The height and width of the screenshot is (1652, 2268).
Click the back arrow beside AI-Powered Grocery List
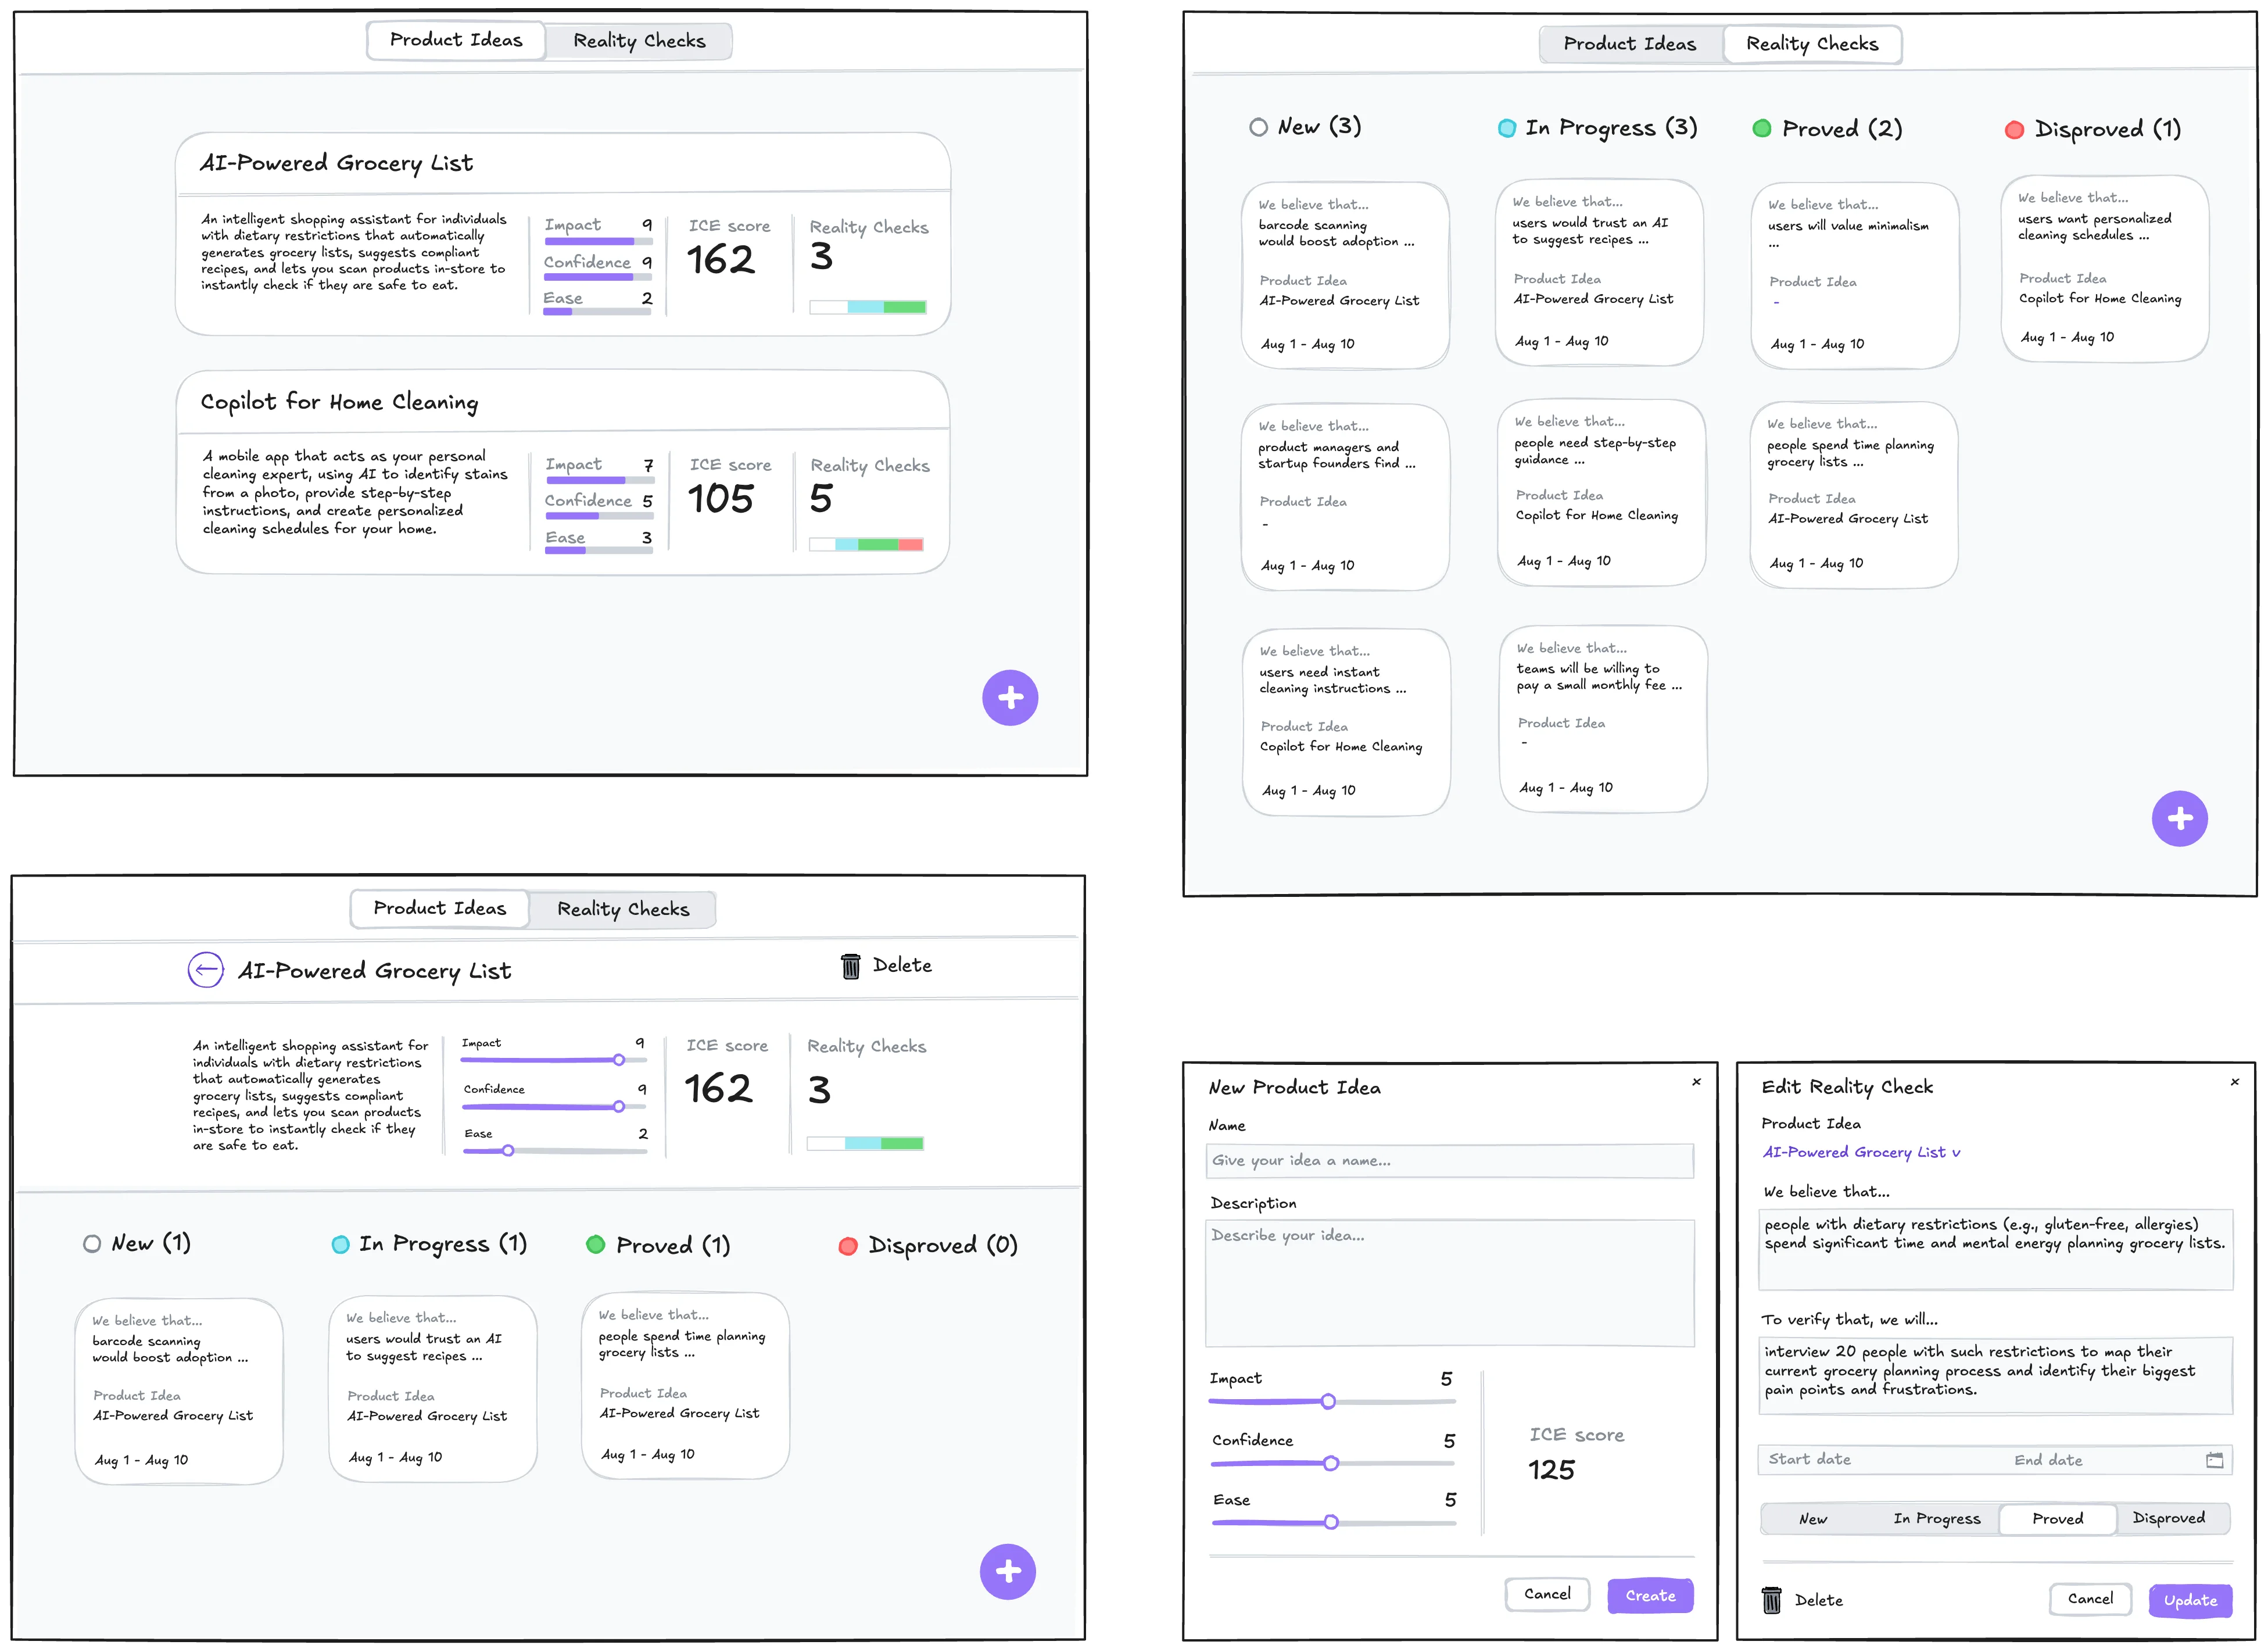pos(206,970)
